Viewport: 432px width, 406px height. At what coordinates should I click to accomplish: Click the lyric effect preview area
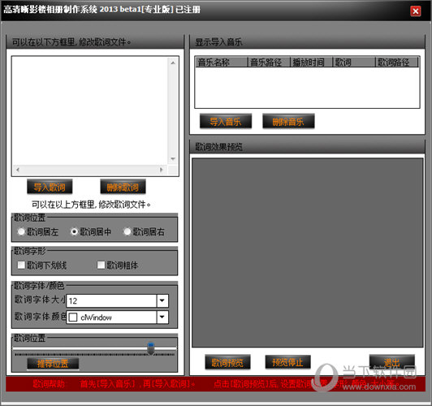pos(308,253)
